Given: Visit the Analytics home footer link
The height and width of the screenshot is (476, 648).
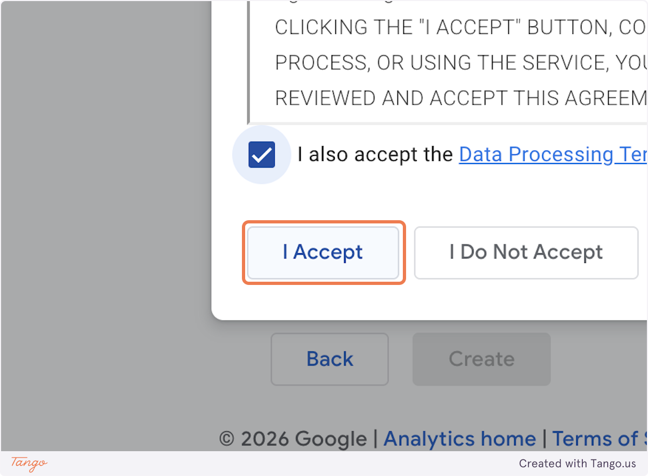Looking at the screenshot, I should [460, 439].
